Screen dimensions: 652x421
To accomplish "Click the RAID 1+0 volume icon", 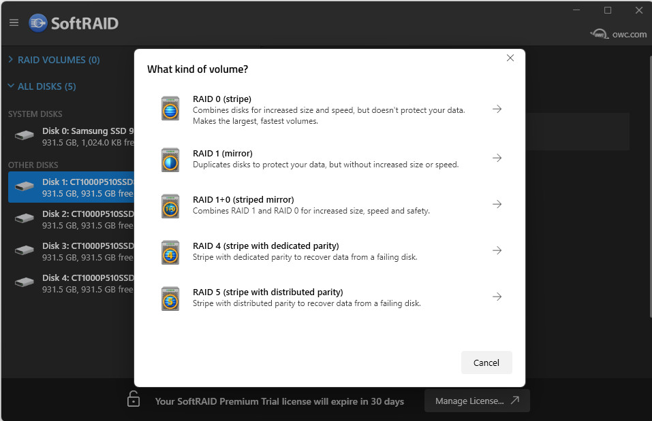I will click(x=170, y=206).
